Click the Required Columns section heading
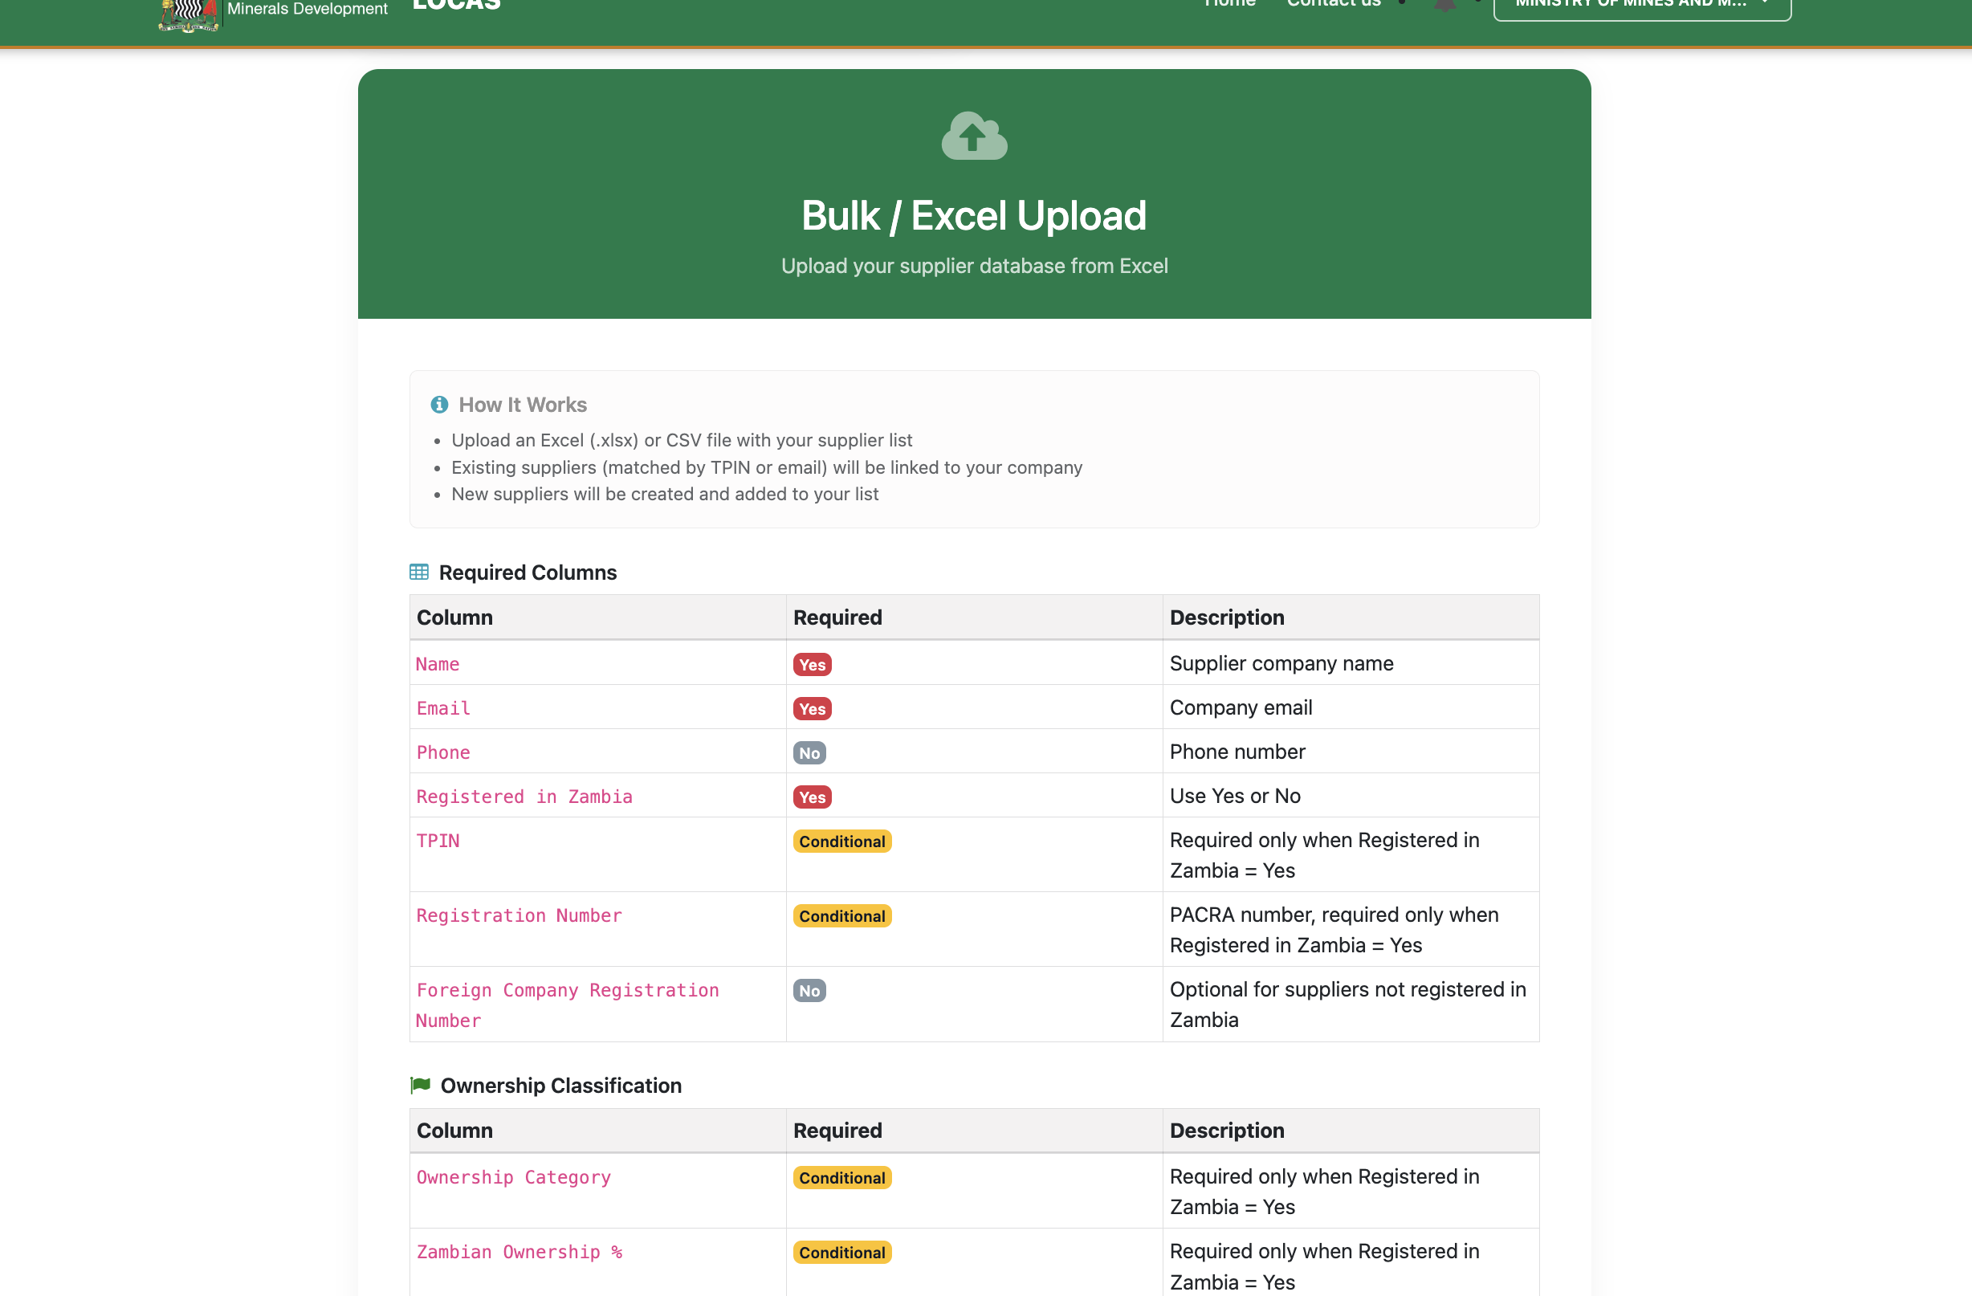 click(x=528, y=573)
